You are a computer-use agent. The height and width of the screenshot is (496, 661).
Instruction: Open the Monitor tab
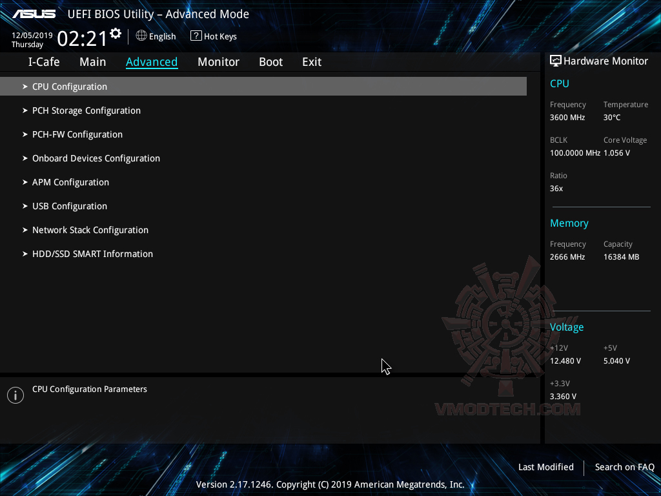click(218, 62)
